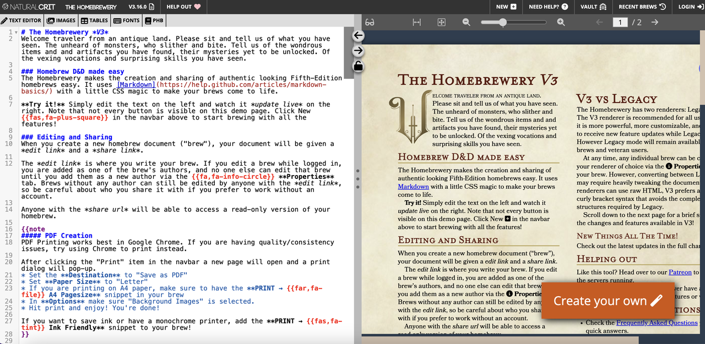The width and height of the screenshot is (705, 344).
Task: Click the Login item
Action: coord(688,7)
